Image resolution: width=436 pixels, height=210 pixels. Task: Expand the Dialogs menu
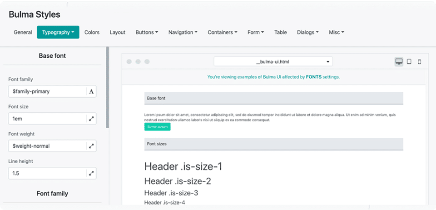coord(307,32)
